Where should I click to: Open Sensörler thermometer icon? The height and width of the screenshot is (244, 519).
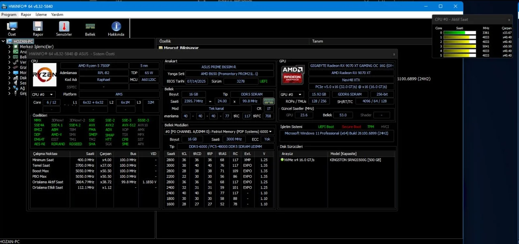[64, 28]
